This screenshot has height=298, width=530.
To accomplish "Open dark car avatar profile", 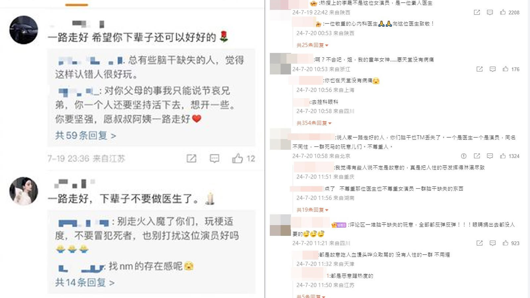I will click(24, 30).
